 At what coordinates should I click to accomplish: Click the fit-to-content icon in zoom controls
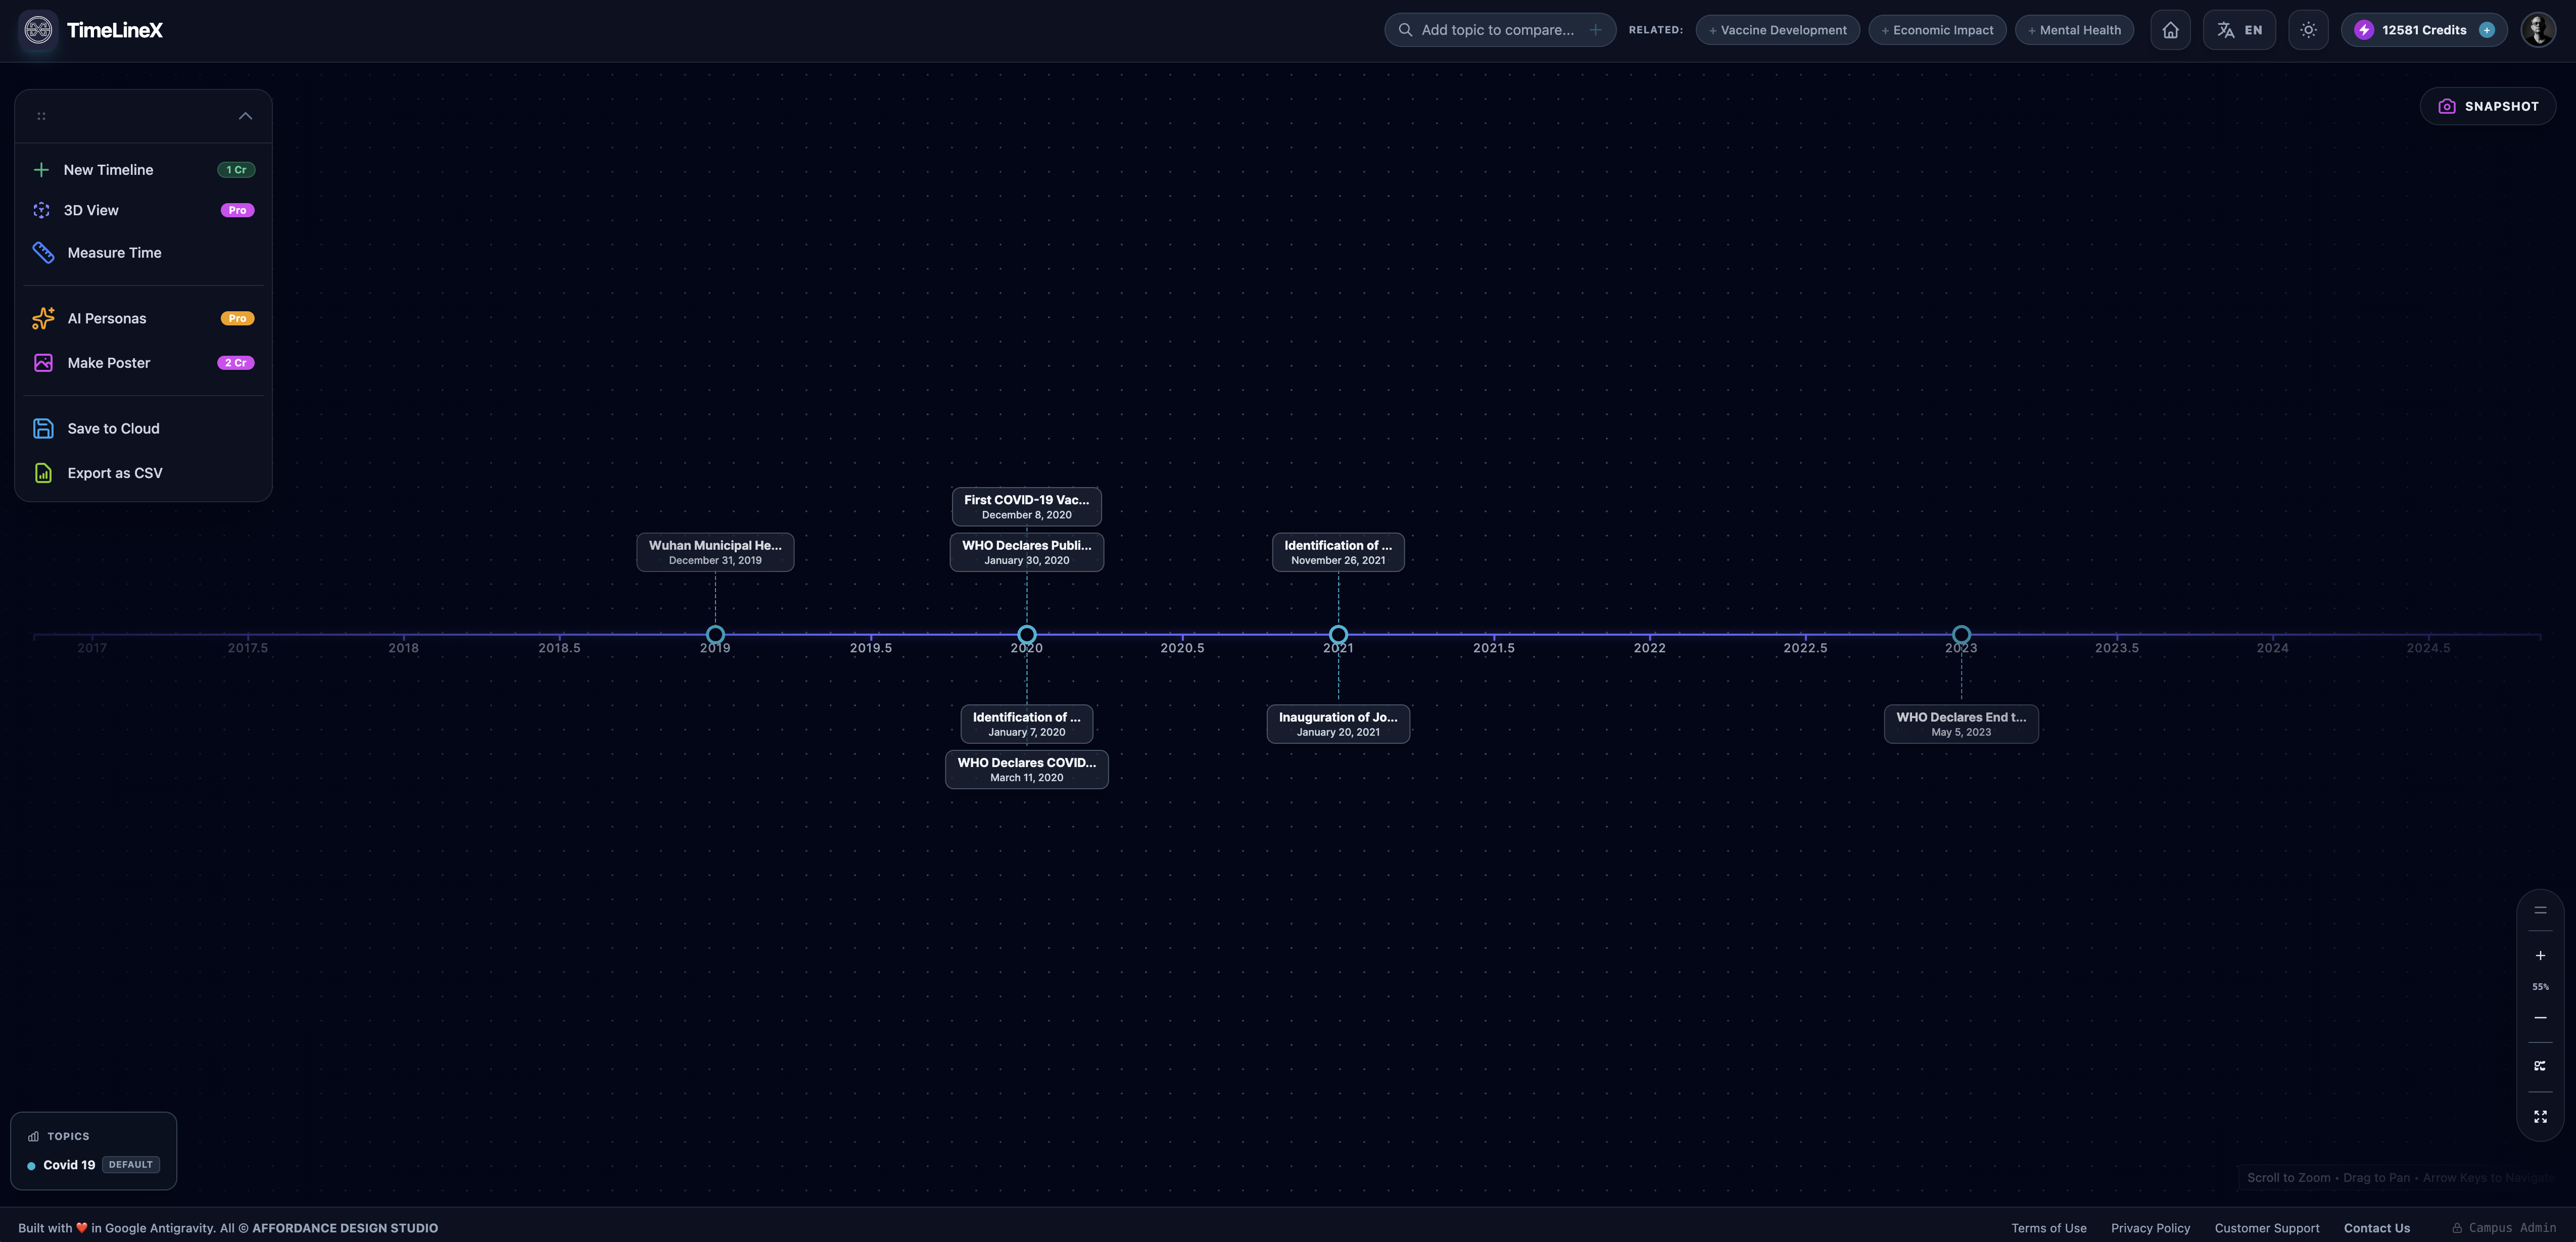pos(2540,1065)
